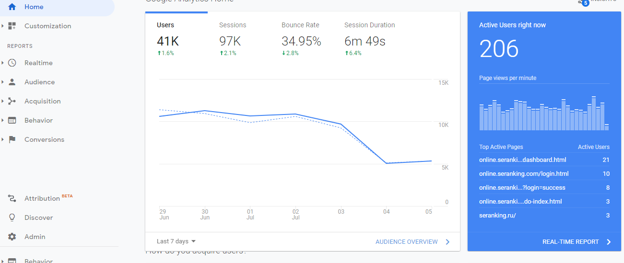Click the 21 active users count for dashboard.html
The width and height of the screenshot is (624, 263).
coord(606,160)
